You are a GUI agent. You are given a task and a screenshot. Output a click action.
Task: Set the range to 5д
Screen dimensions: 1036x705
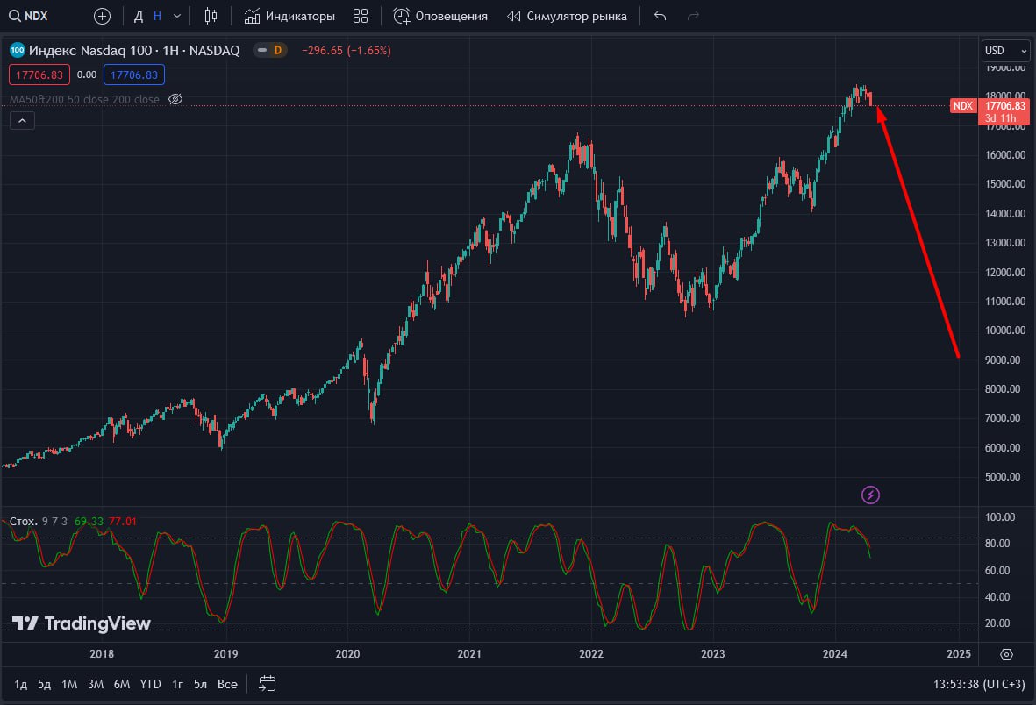click(x=44, y=684)
